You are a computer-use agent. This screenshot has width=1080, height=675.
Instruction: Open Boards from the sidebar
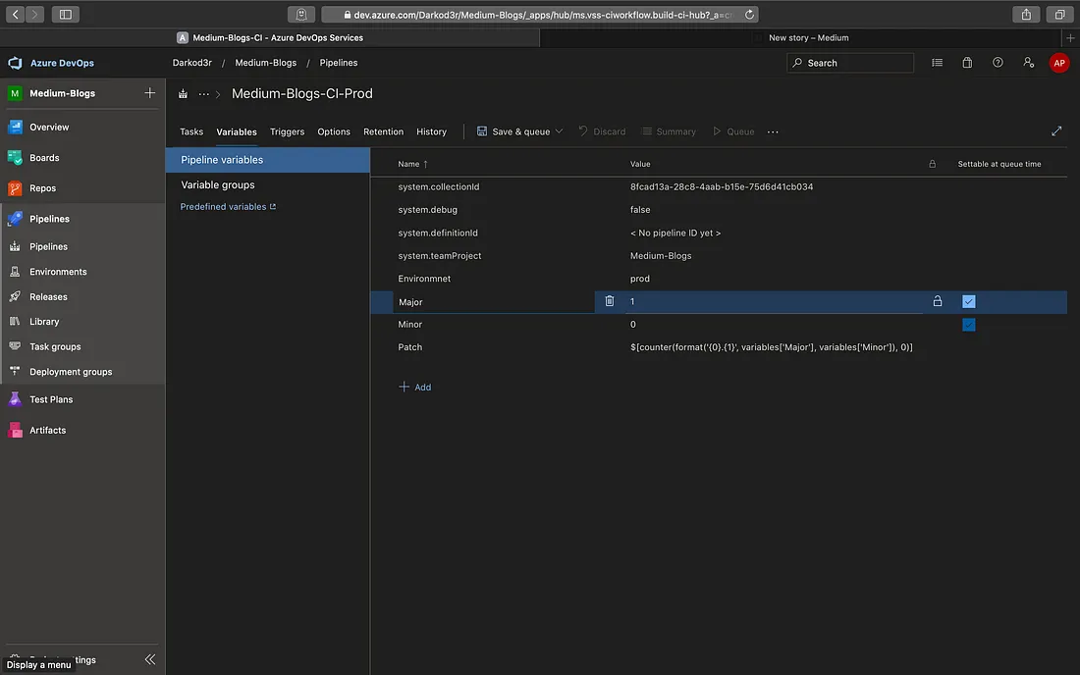[x=44, y=158]
